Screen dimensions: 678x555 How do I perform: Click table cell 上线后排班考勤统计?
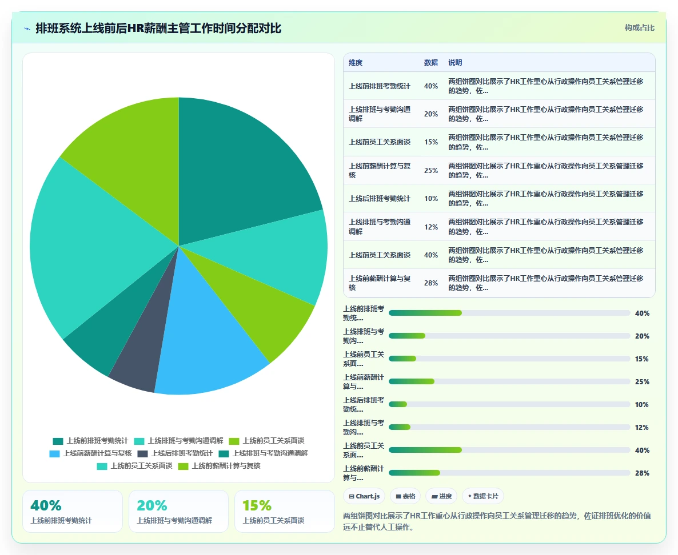pyautogui.click(x=380, y=199)
